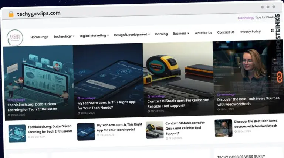
Task: Click bookmark tag icon on Techlokesh featured card
Action: [9, 100]
